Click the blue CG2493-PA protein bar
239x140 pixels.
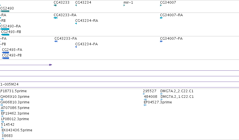pos(6,53)
